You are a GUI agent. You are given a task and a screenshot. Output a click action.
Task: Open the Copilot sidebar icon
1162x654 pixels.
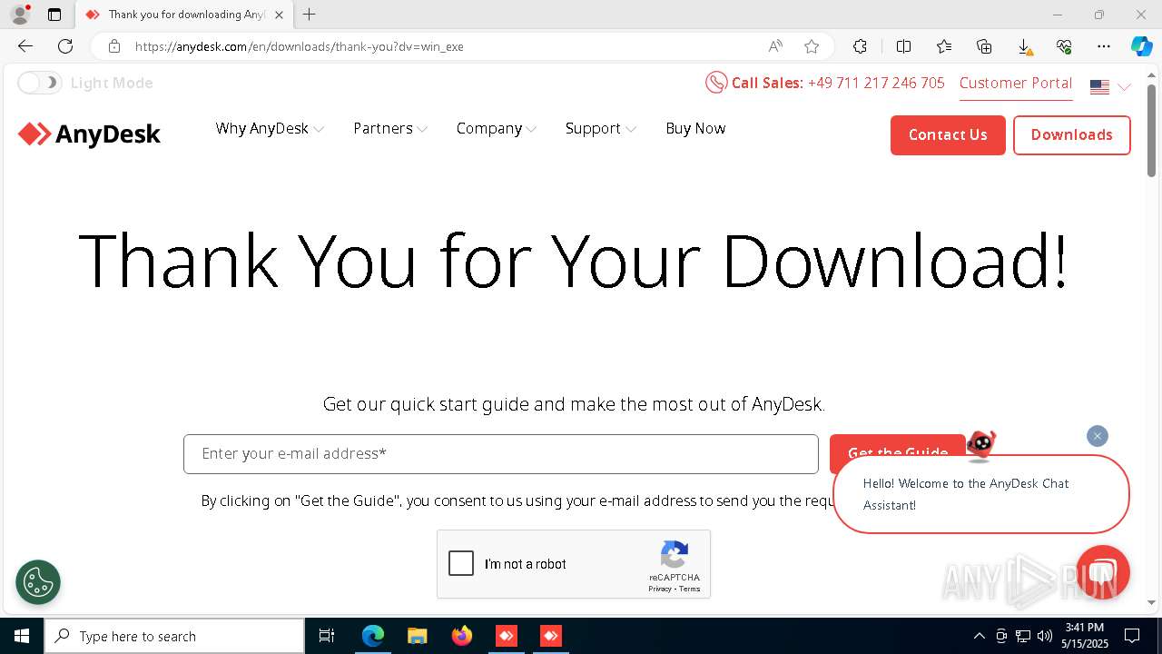tap(1141, 46)
